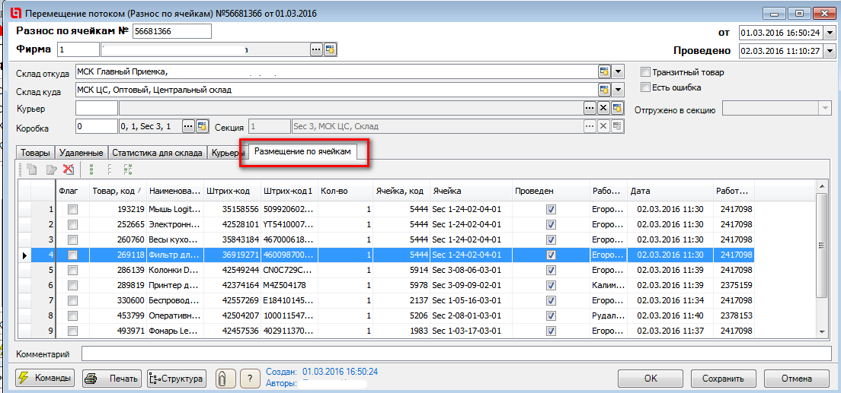Click into the Комментарий text field
This screenshot has width=841, height=393.
pyautogui.click(x=456, y=353)
